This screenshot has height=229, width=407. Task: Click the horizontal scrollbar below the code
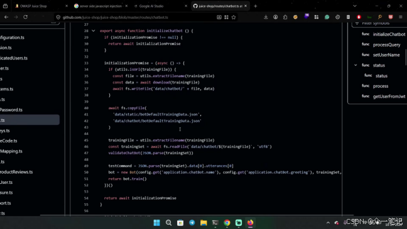(197, 215)
